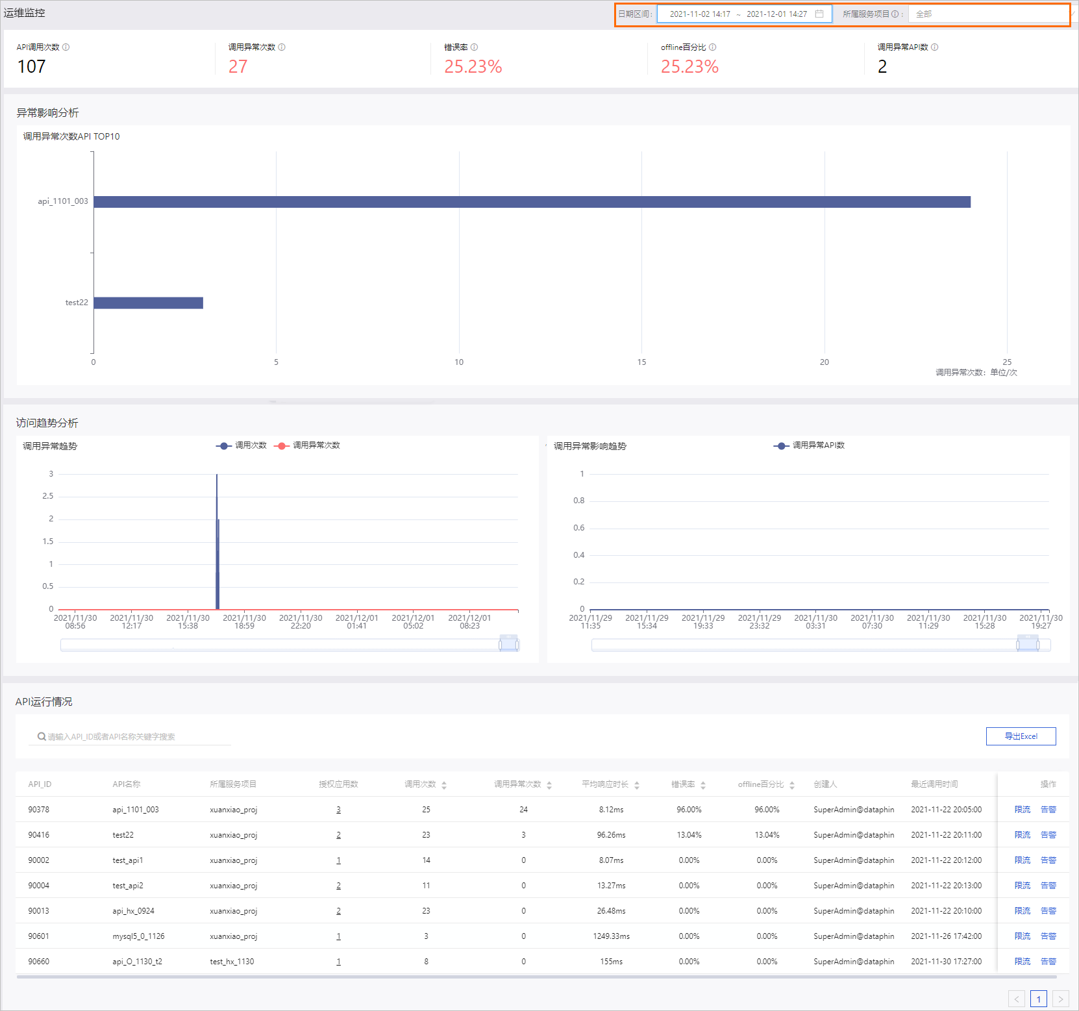Open the date range picker field
Image resolution: width=1079 pixels, height=1011 pixels.
745,14
